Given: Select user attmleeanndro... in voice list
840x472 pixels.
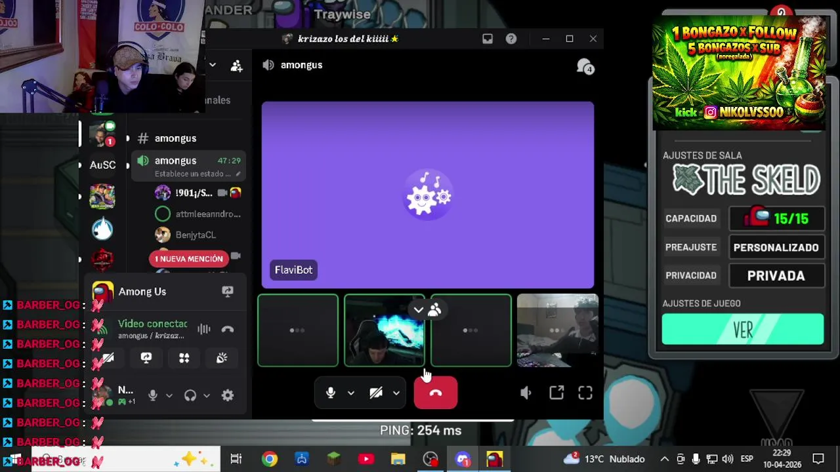Looking at the screenshot, I should pyautogui.click(x=198, y=214).
